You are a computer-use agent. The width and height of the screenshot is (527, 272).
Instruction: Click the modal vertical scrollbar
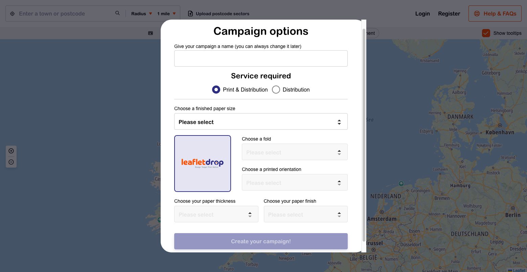click(x=364, y=135)
